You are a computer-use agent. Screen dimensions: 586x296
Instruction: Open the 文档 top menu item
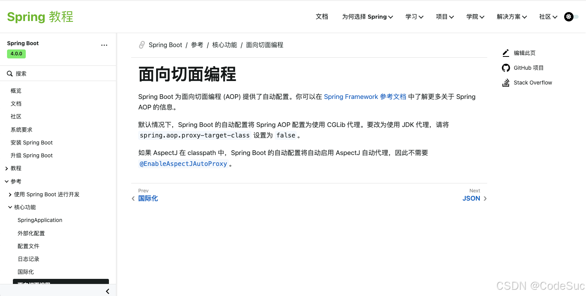coord(322,17)
